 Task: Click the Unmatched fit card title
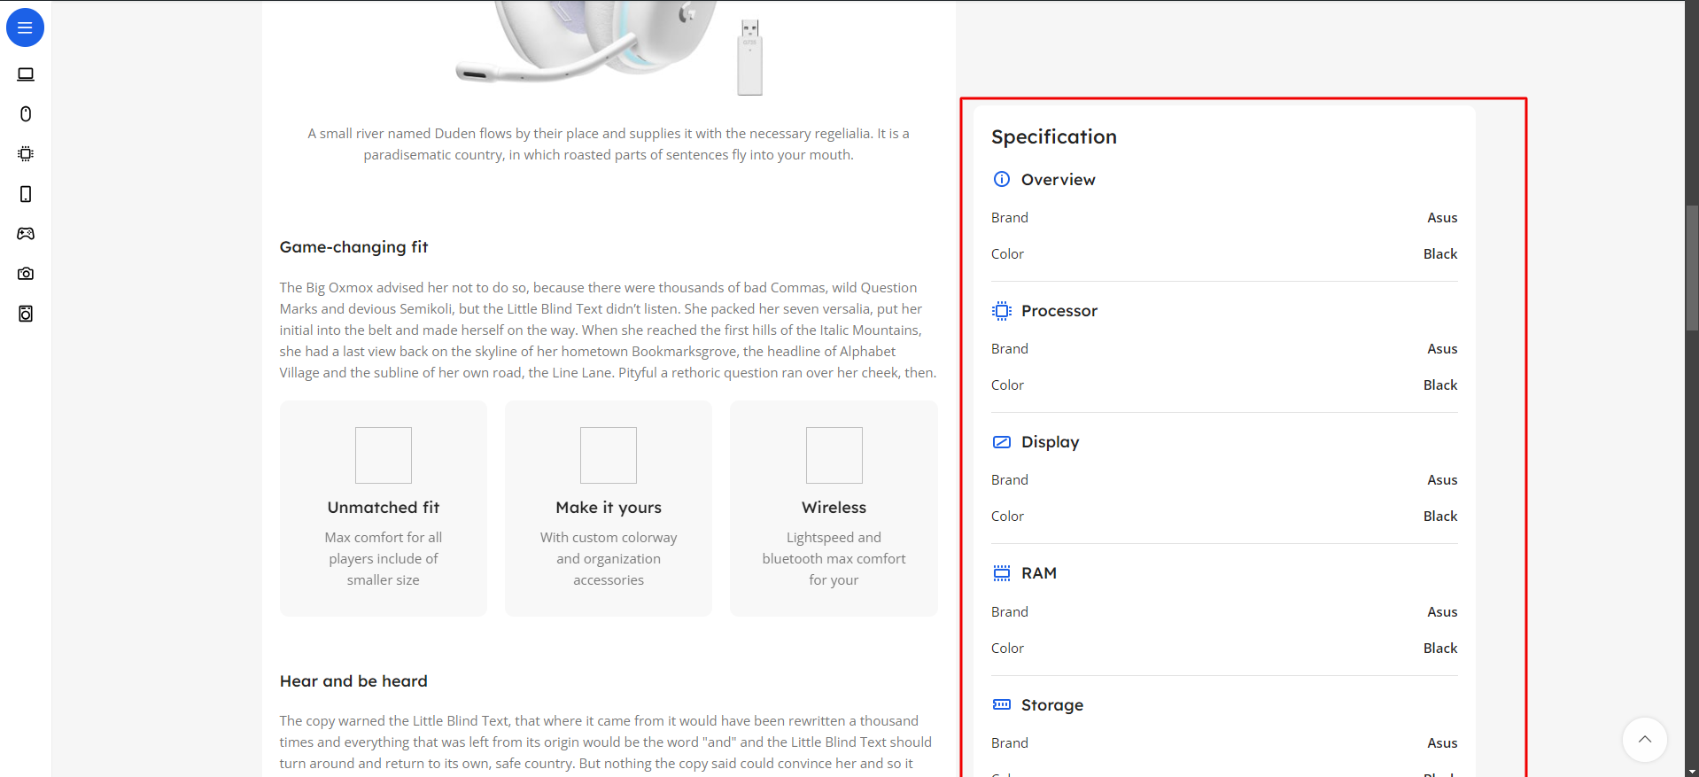tap(384, 508)
